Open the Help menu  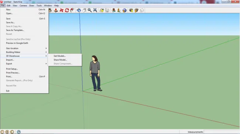point(56,6)
